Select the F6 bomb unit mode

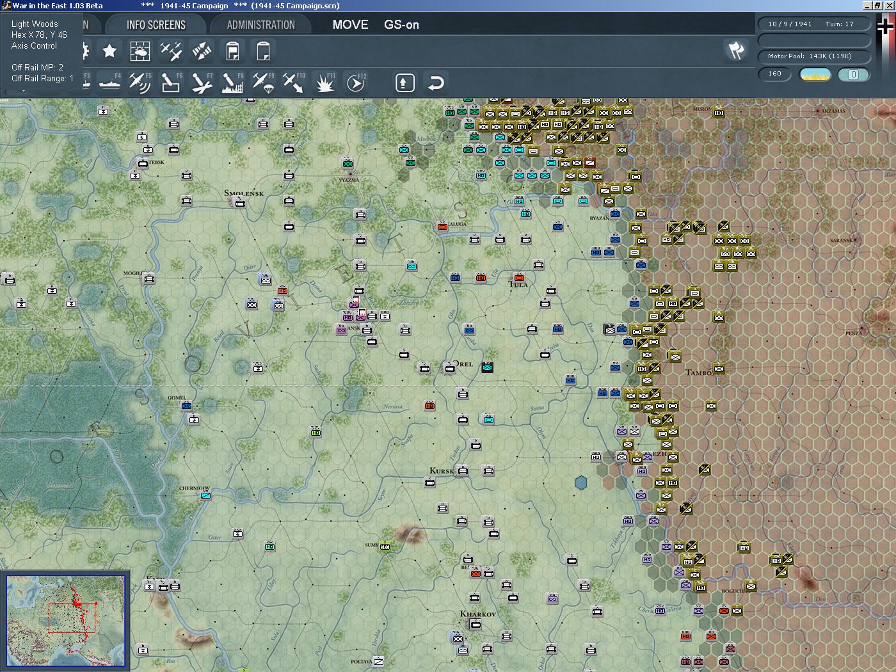click(171, 83)
